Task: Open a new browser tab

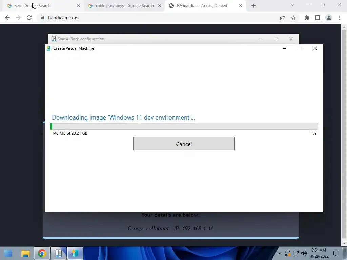Action: [x=253, y=6]
